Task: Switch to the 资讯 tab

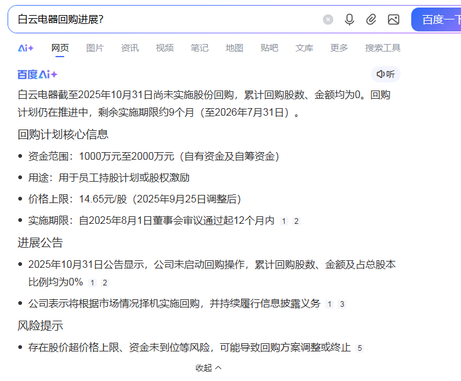Action: click(130, 48)
